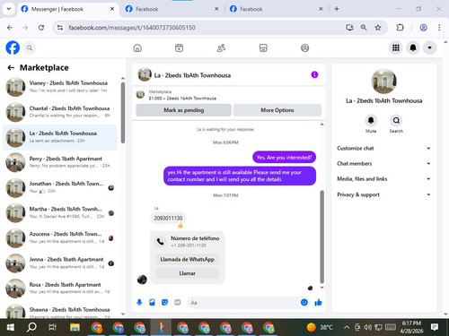Image resolution: width=449 pixels, height=336 pixels.
Task: Reload the page
Action: click(x=41, y=28)
